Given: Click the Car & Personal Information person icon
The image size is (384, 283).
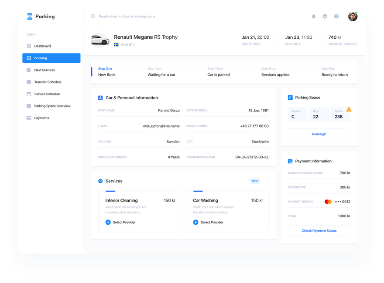Looking at the screenshot, I should [x=100, y=98].
